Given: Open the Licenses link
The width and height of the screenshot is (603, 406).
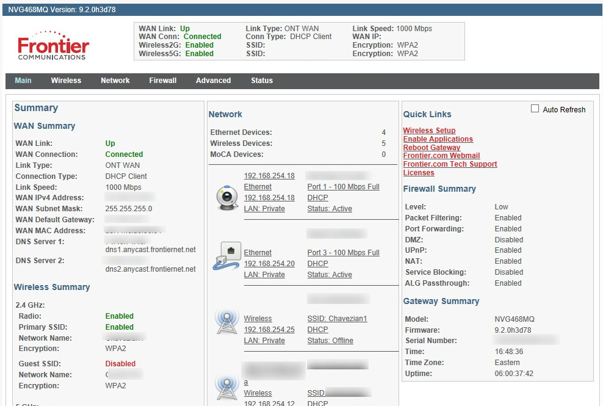Looking at the screenshot, I should pyautogui.click(x=419, y=172).
